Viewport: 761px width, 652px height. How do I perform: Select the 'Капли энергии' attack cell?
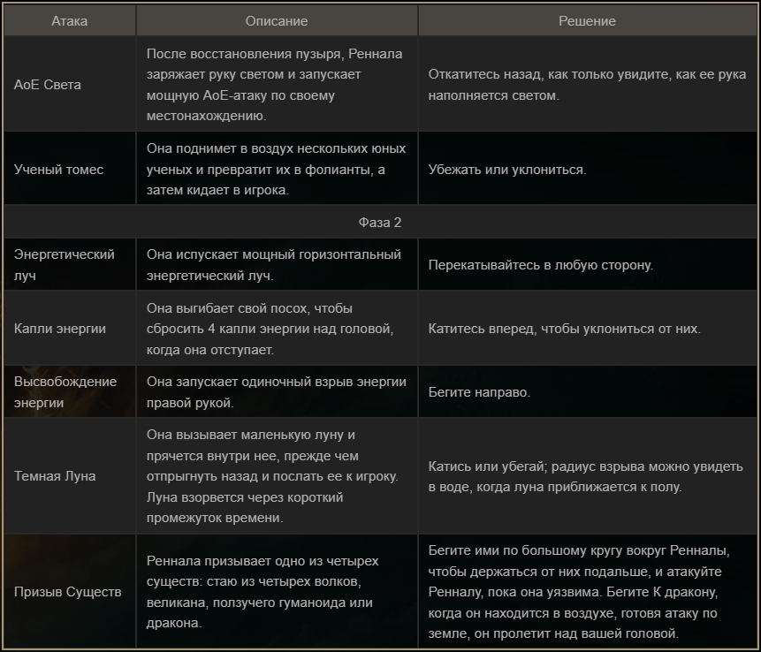(60, 329)
